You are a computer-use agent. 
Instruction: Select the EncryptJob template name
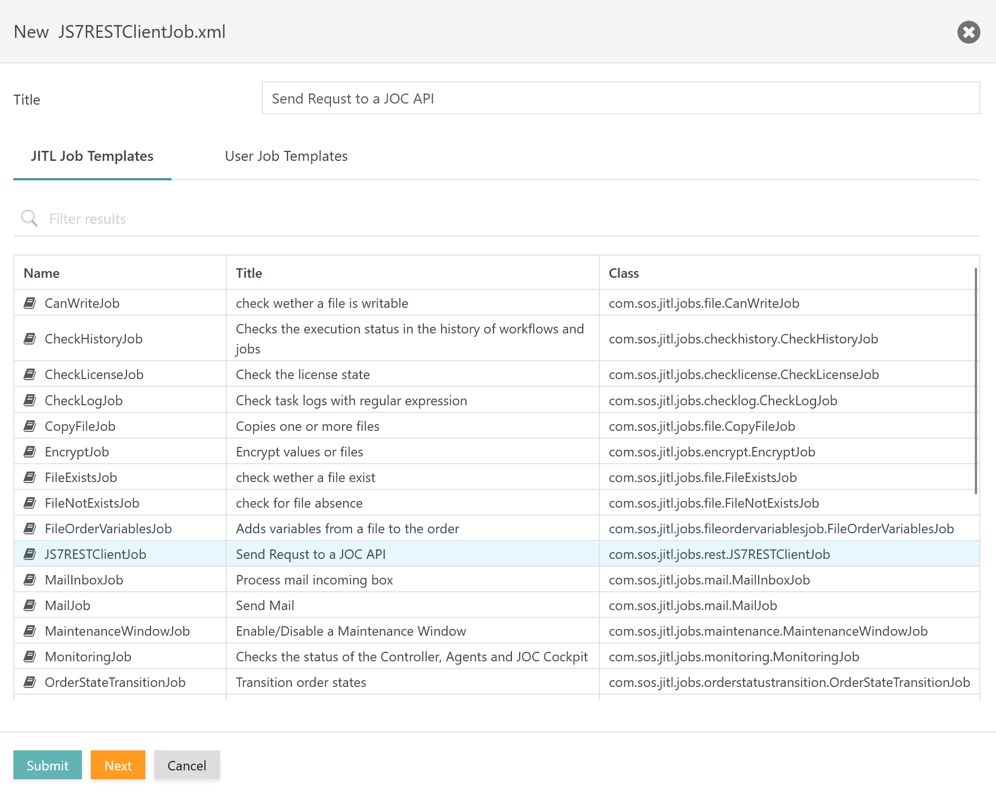77,451
